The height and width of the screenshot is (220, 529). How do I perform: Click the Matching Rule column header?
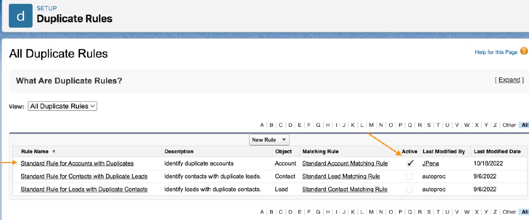pyautogui.click(x=320, y=152)
